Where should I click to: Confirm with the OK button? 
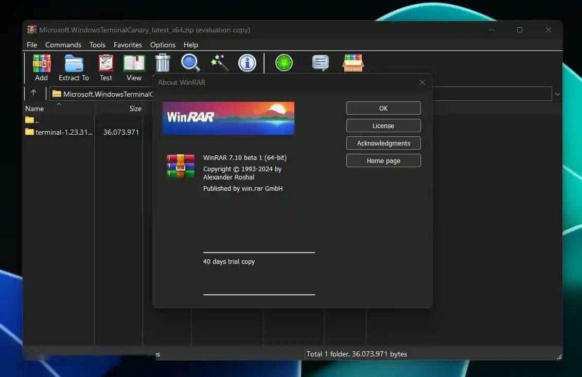pos(383,109)
